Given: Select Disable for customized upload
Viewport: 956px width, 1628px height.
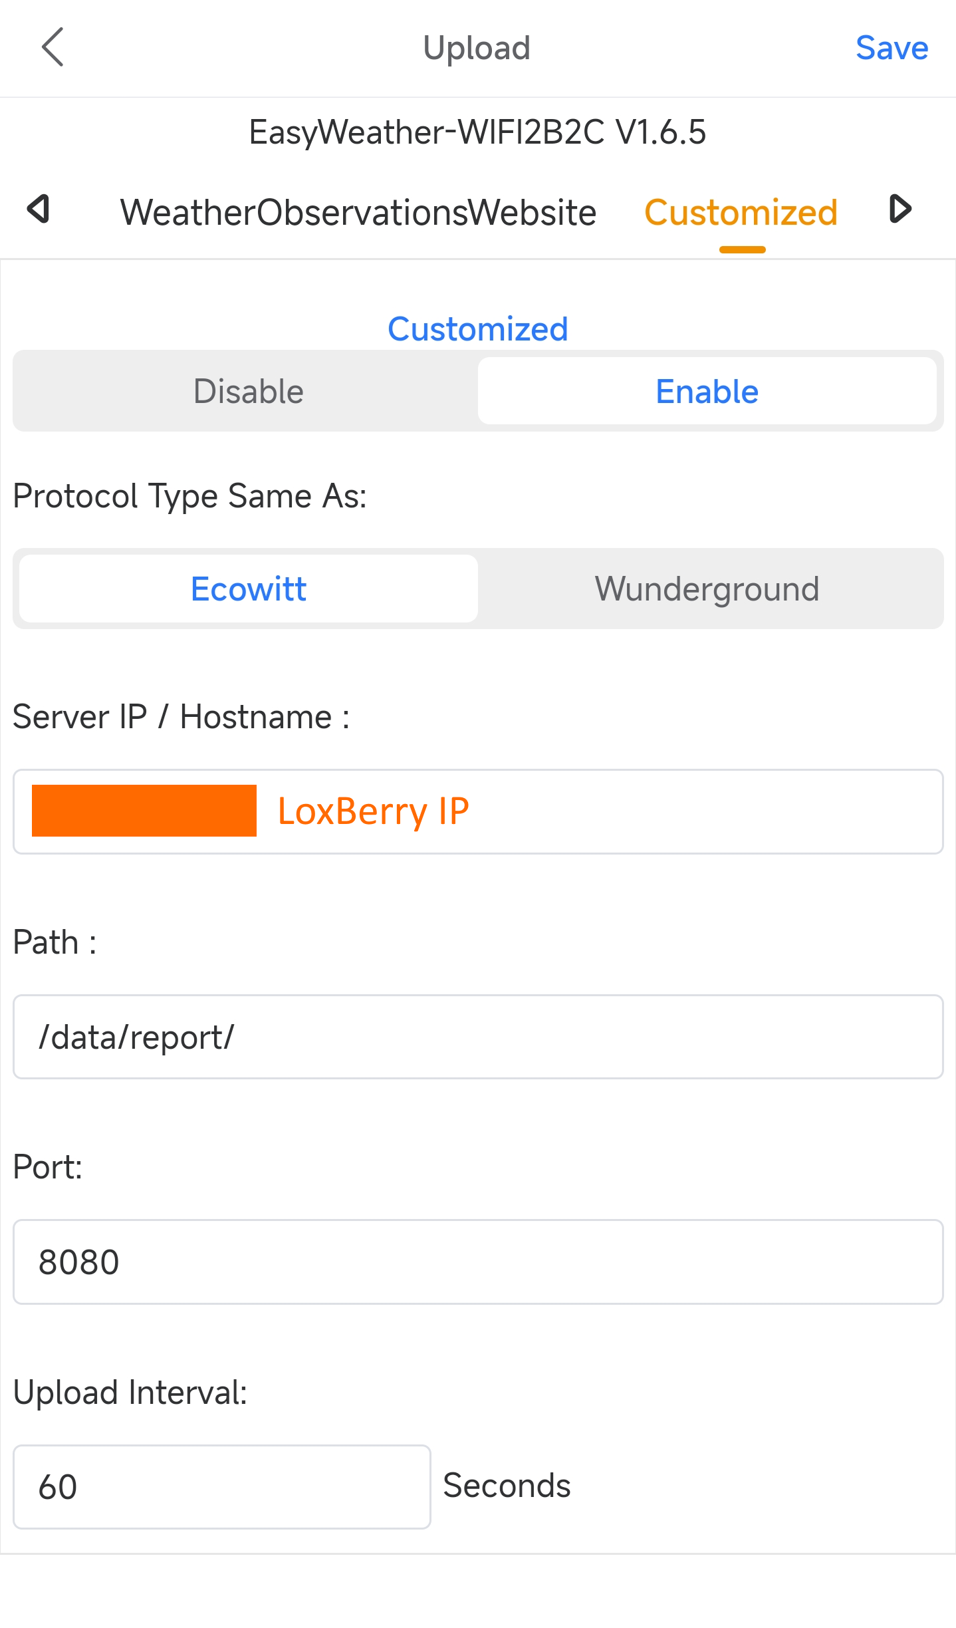Looking at the screenshot, I should pyautogui.click(x=248, y=391).
